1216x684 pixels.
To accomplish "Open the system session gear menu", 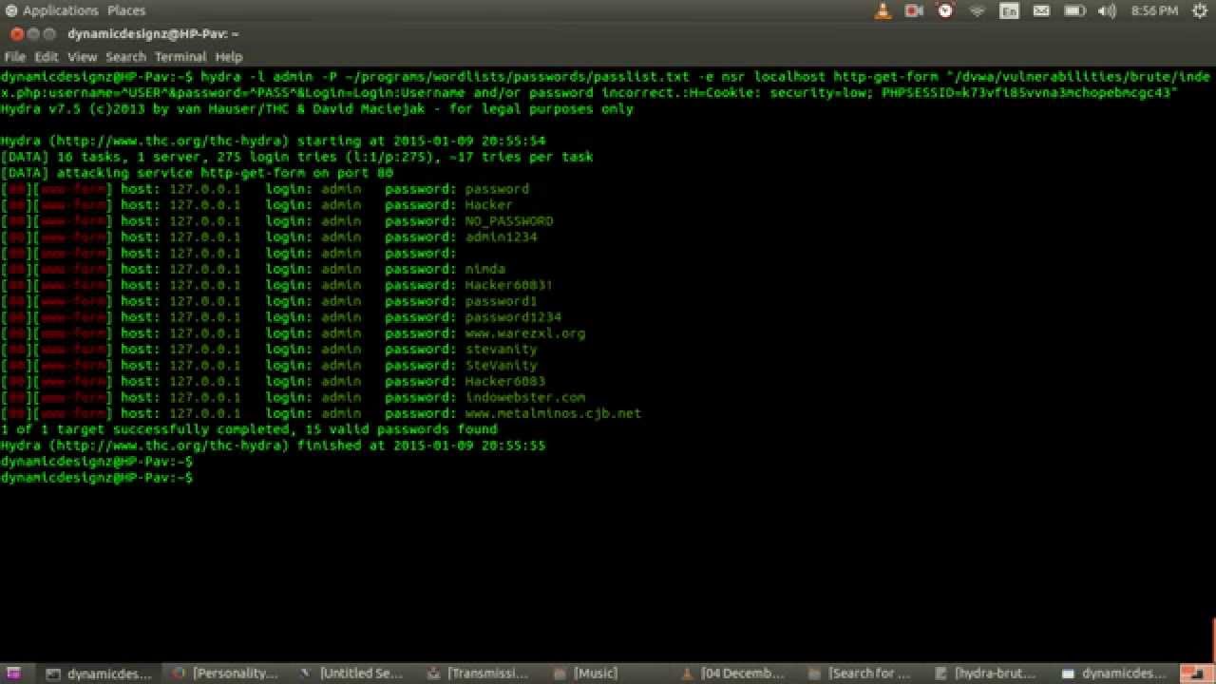I will tap(1200, 10).
